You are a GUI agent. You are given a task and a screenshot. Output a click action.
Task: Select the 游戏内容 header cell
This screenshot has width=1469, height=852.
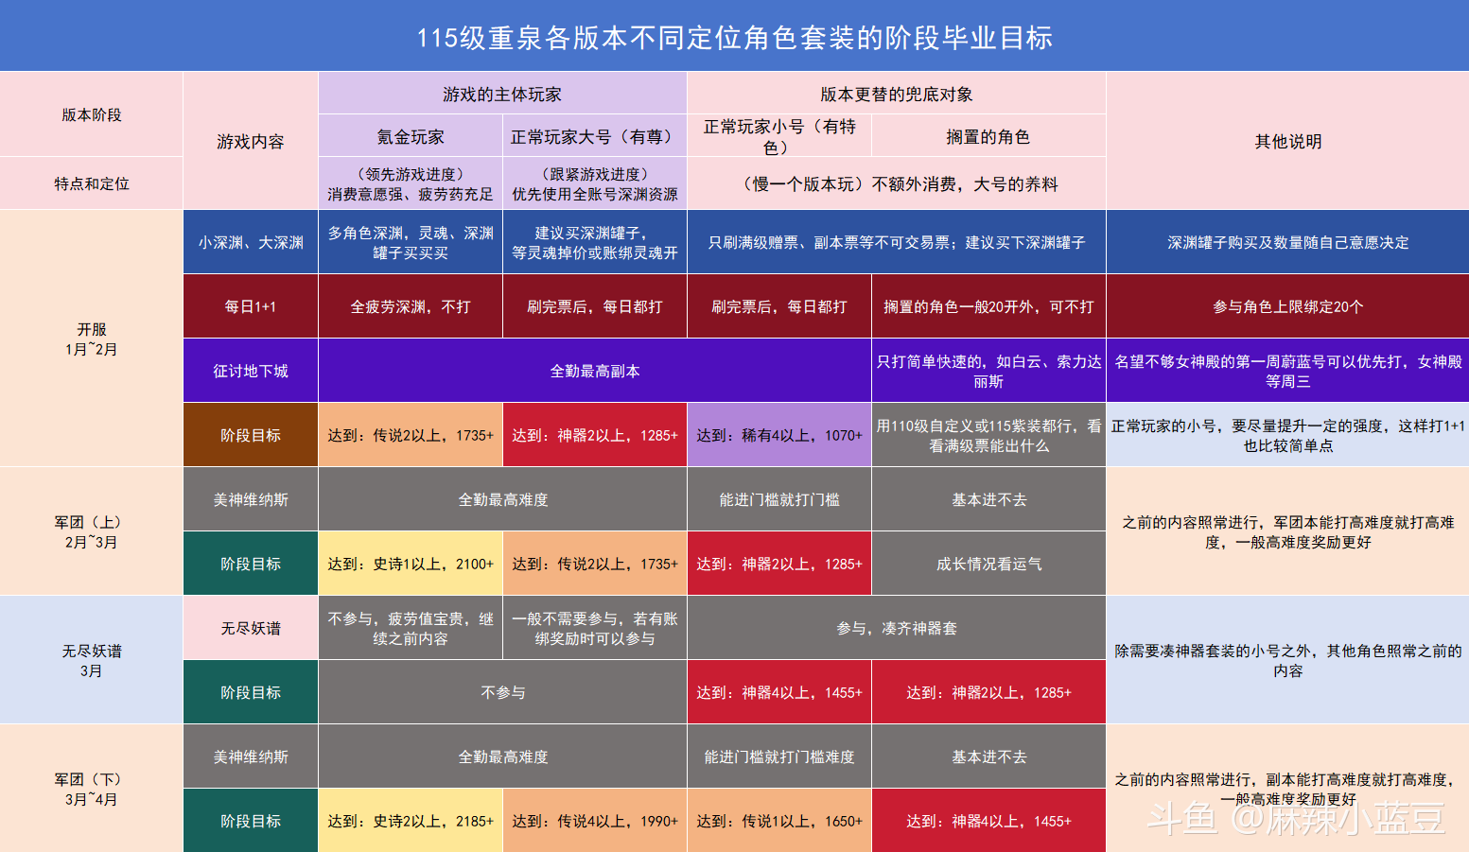(250, 141)
